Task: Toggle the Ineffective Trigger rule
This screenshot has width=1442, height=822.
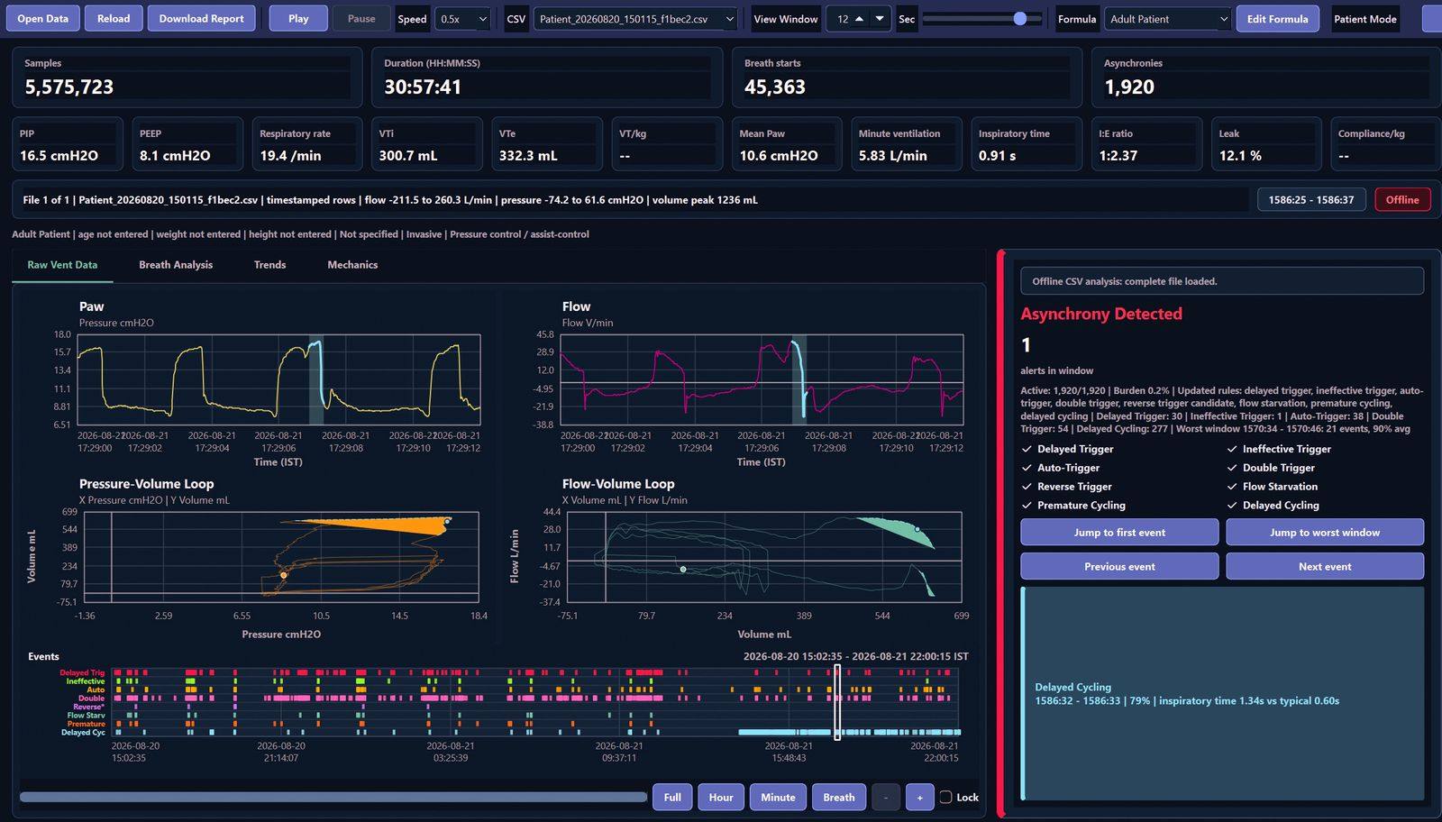Action: pyautogui.click(x=1279, y=449)
